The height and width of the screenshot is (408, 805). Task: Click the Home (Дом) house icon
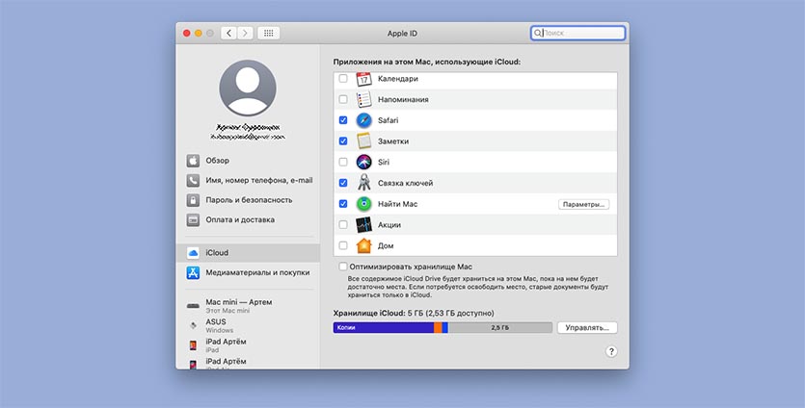click(x=363, y=245)
